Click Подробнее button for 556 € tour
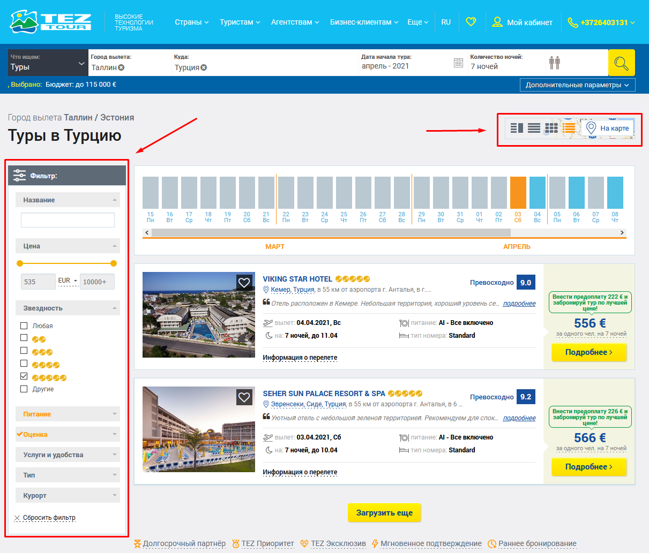The height and width of the screenshot is (553, 649). pyautogui.click(x=589, y=352)
